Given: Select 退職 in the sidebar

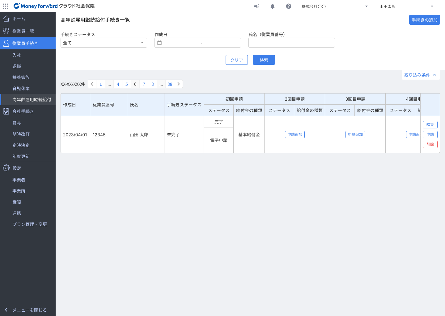Looking at the screenshot, I should [28, 66].
